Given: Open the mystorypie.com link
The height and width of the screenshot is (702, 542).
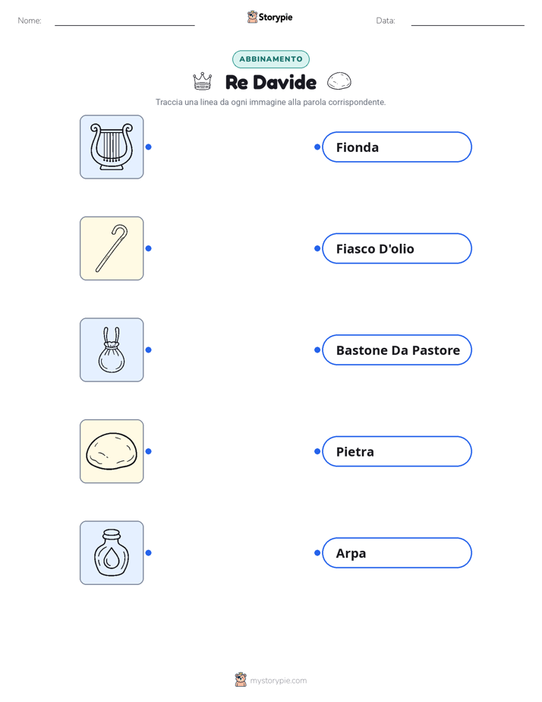Looking at the screenshot, I should point(278,681).
